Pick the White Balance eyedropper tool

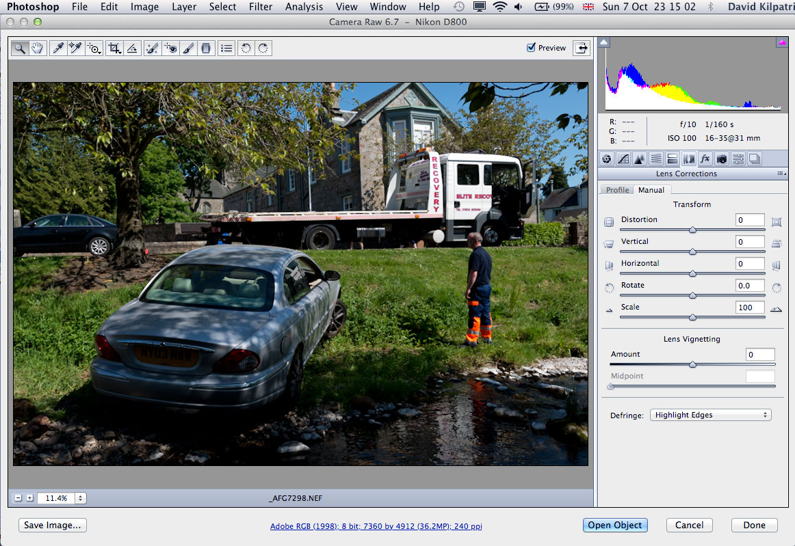click(x=57, y=48)
